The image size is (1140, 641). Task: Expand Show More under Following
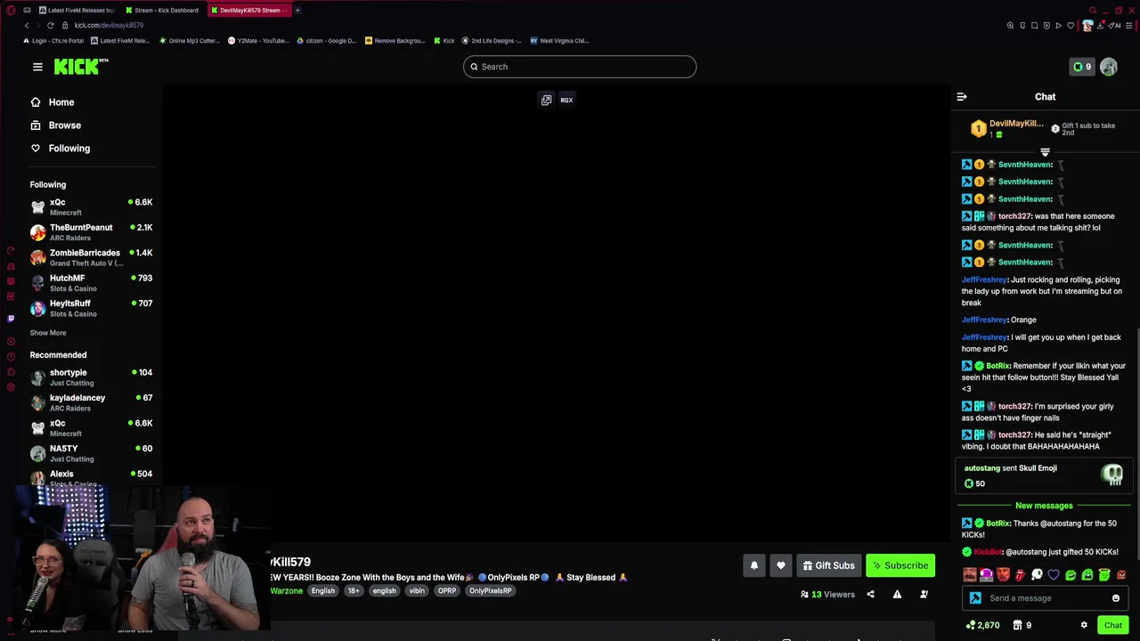point(48,333)
